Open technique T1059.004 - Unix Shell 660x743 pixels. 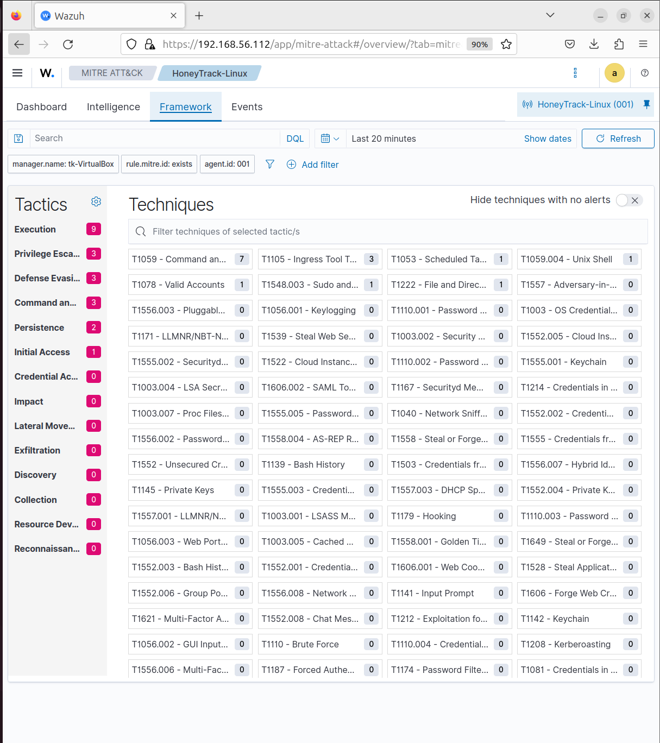click(579, 259)
